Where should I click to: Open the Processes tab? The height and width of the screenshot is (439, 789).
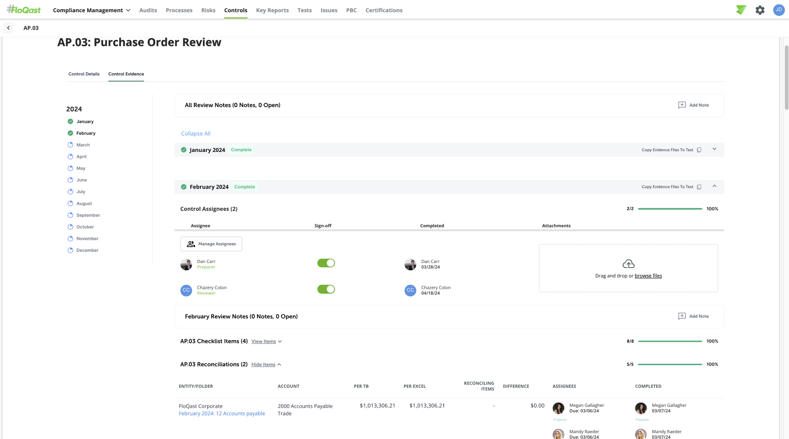click(179, 10)
